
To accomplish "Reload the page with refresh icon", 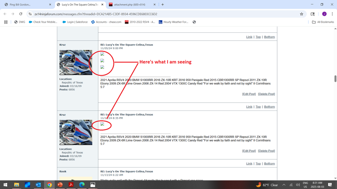I will pos(21,14).
